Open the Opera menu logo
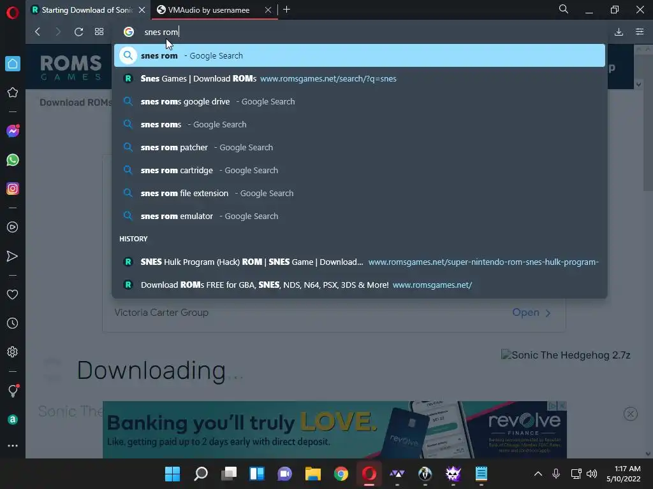653x489 pixels. pos(13,13)
